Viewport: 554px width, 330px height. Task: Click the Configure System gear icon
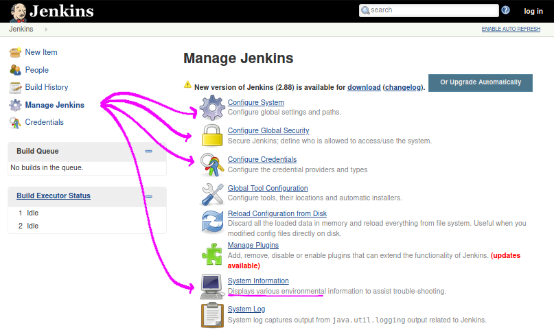212,107
